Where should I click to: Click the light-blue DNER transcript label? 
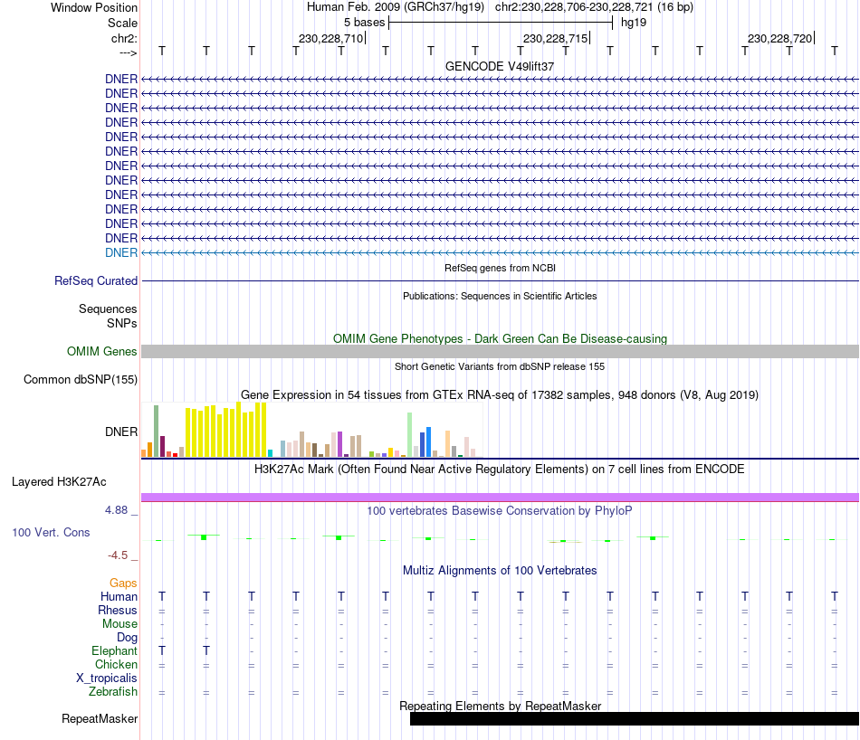(x=121, y=252)
